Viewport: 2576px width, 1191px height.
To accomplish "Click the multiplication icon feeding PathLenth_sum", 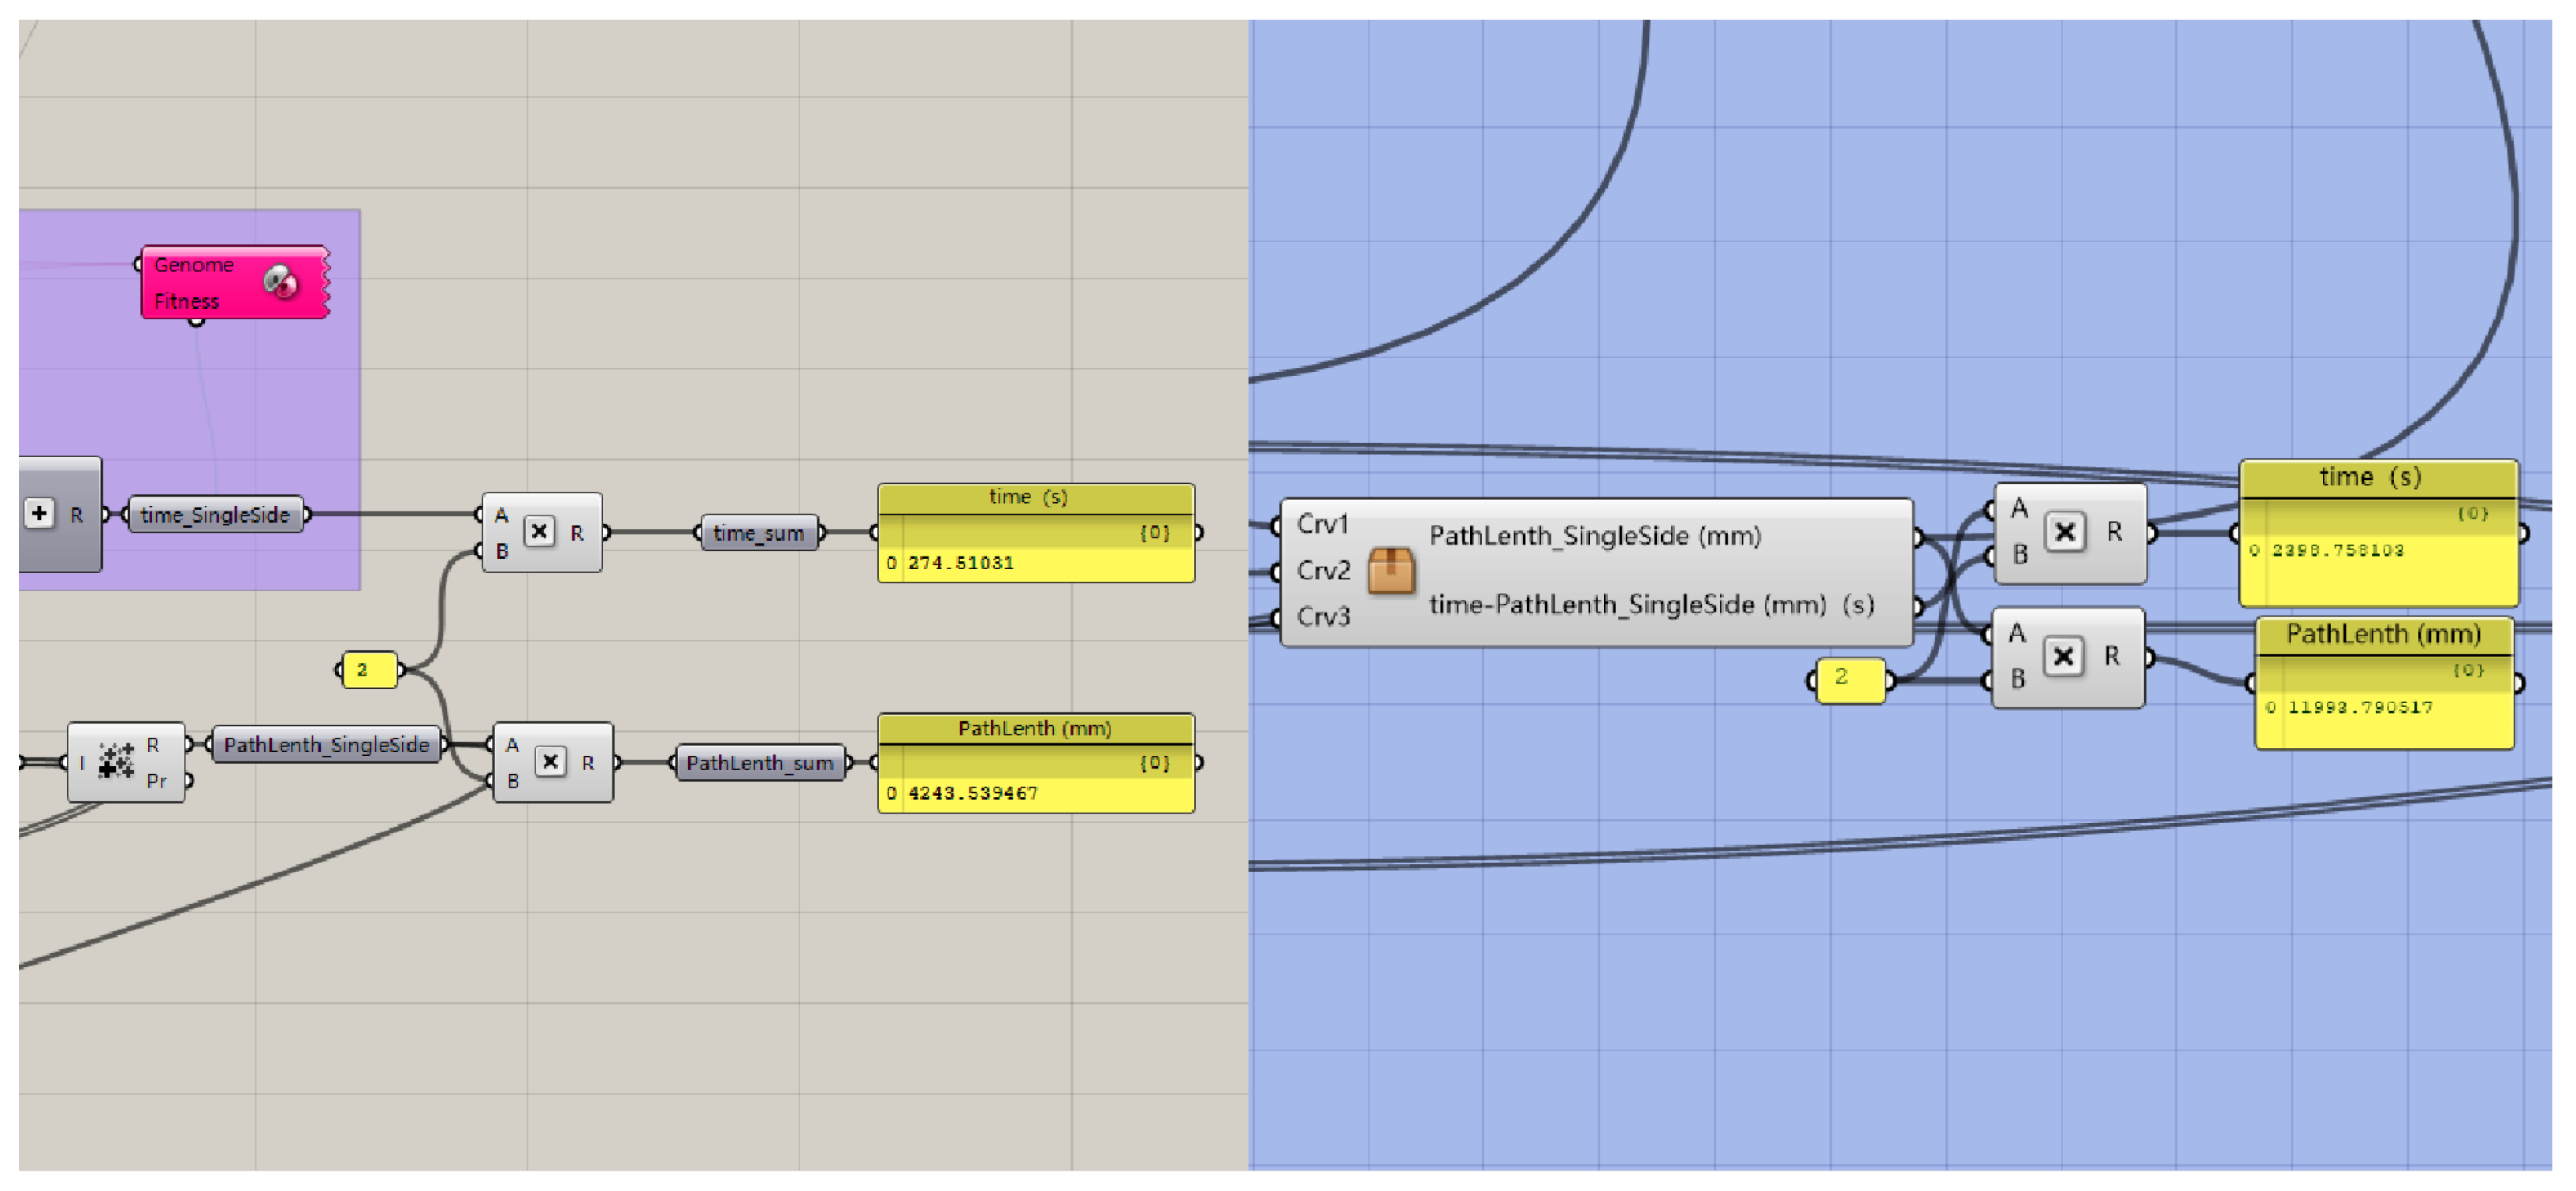I will pyautogui.click(x=550, y=762).
